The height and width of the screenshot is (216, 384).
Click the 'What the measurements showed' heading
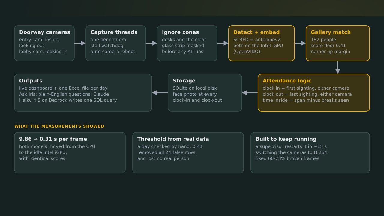pyautogui.click(x=59, y=126)
